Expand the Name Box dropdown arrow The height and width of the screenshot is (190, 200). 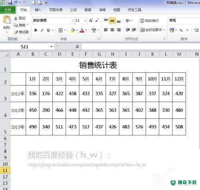52,46
